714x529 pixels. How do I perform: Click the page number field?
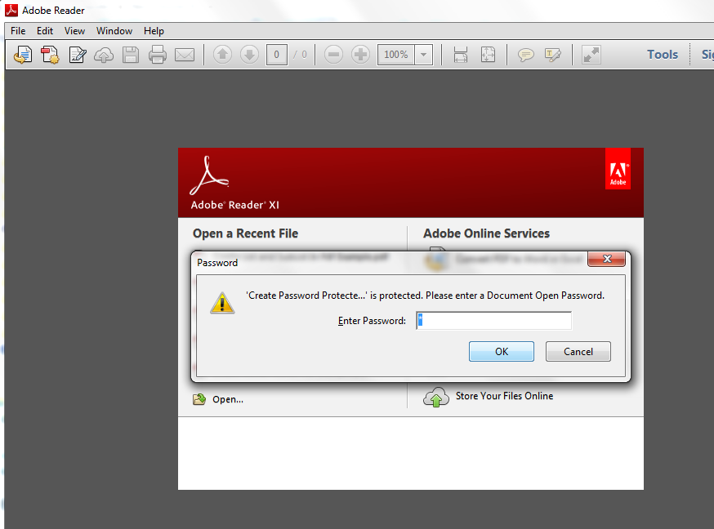[x=276, y=55]
